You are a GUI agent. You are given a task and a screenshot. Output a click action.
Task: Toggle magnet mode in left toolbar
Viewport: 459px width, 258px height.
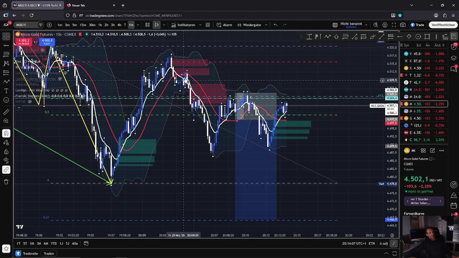coord(6,133)
